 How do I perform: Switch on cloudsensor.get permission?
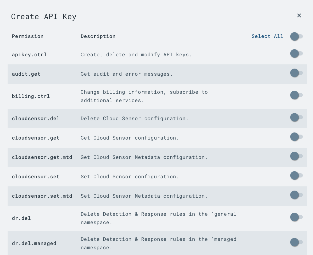click(296, 137)
